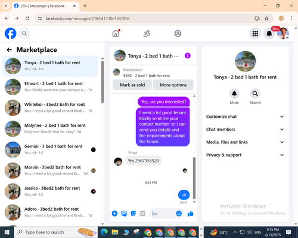
Task: Reload the page with the refresh icon
Action: (27, 18)
